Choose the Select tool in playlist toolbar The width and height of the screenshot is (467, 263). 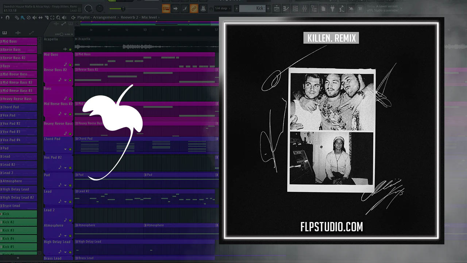(52, 18)
